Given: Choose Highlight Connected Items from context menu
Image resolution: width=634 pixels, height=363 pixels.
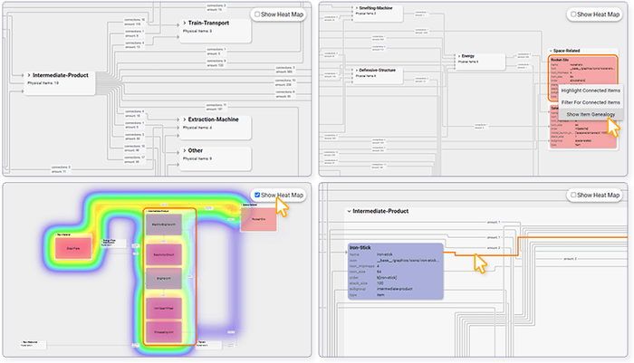Looking at the screenshot, I should 591,91.
